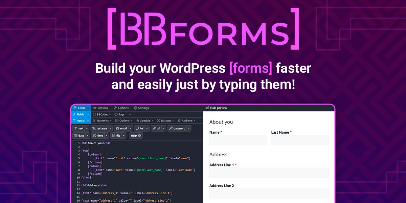Select the opening '[row]' code line
The width and height of the screenshot is (406, 203).
point(85,151)
